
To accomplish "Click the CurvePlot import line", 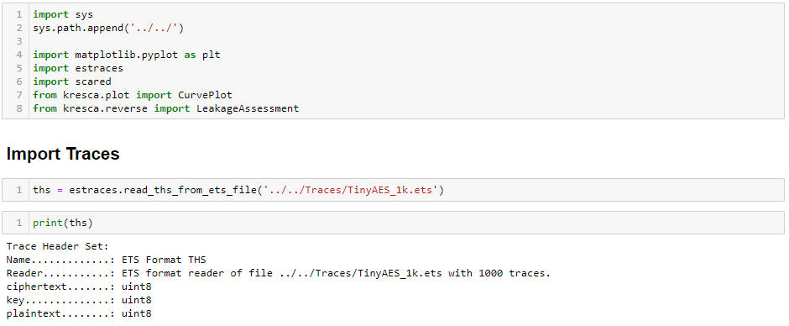I will [x=133, y=95].
